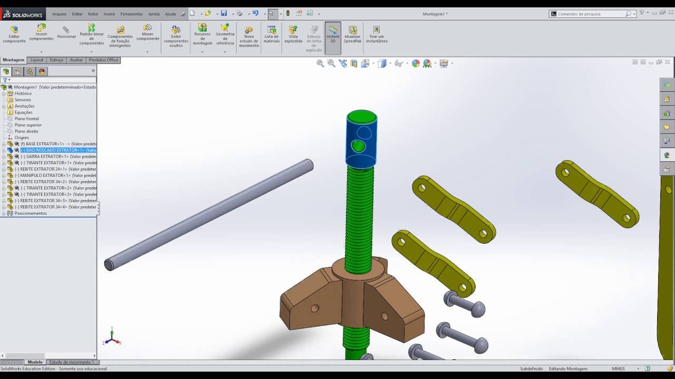Open the Editar menu
Screen dimensions: 675x379
point(77,14)
